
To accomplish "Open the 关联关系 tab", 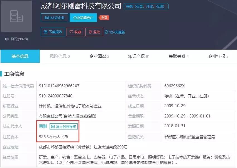I will tap(179, 56).
